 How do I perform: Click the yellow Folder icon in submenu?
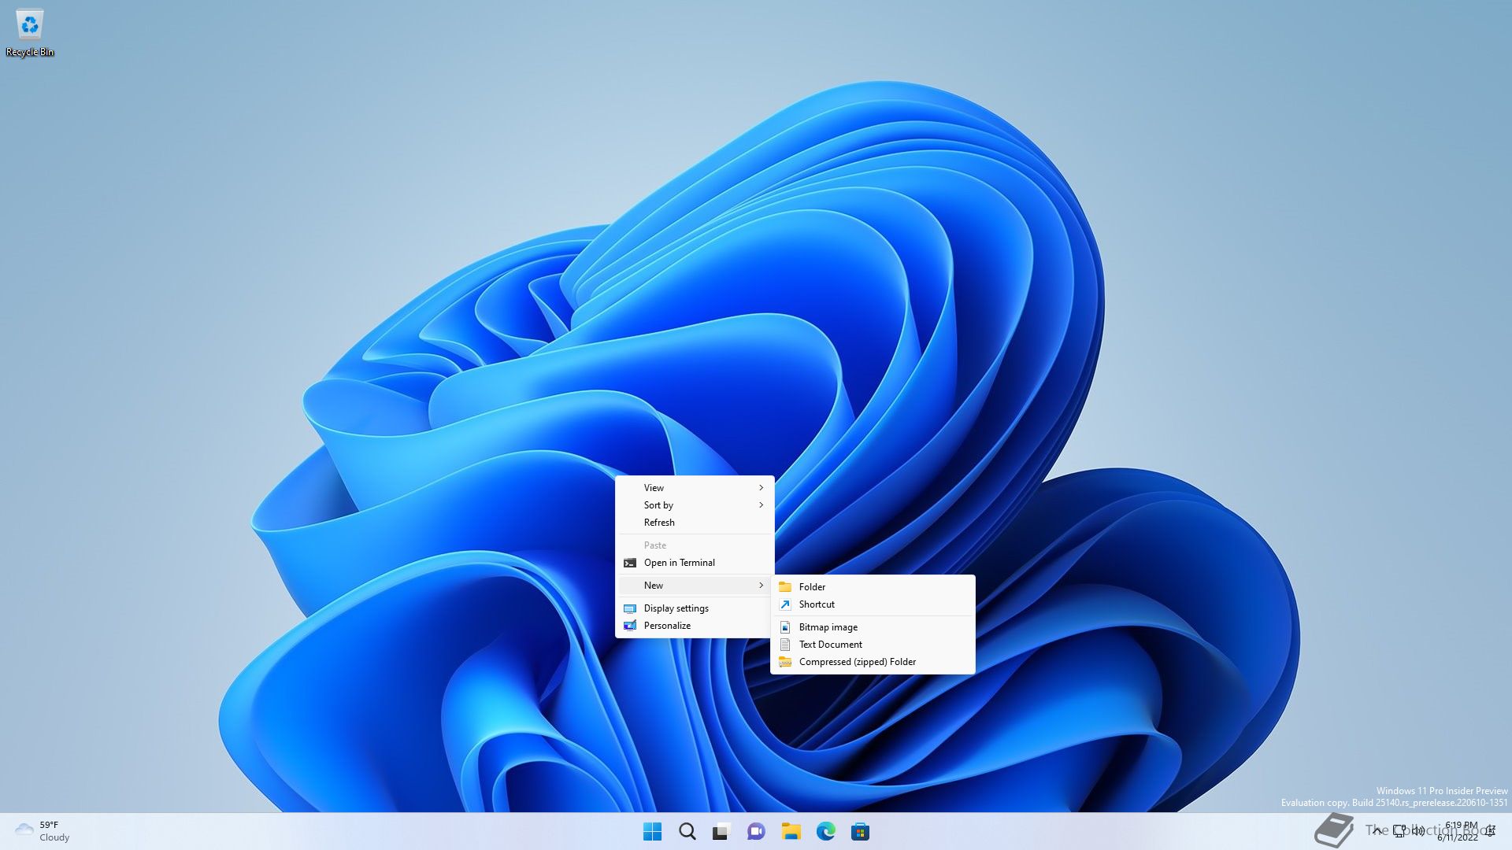coord(785,587)
